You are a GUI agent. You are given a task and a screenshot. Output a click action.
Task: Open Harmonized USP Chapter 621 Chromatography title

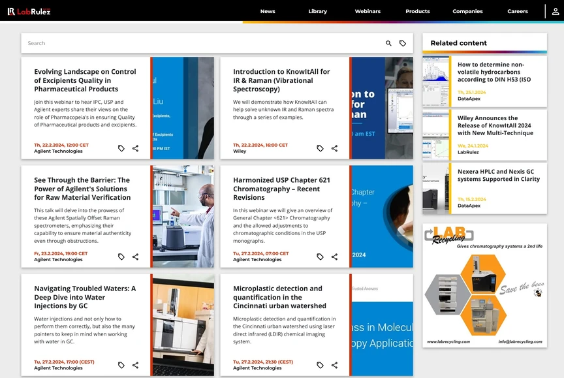(x=281, y=189)
